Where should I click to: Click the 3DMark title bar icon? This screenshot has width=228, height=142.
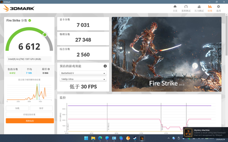(x=2, y=2)
